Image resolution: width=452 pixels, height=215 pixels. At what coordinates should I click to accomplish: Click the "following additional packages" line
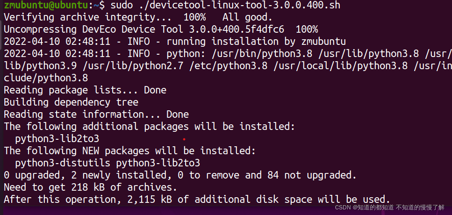point(149,126)
